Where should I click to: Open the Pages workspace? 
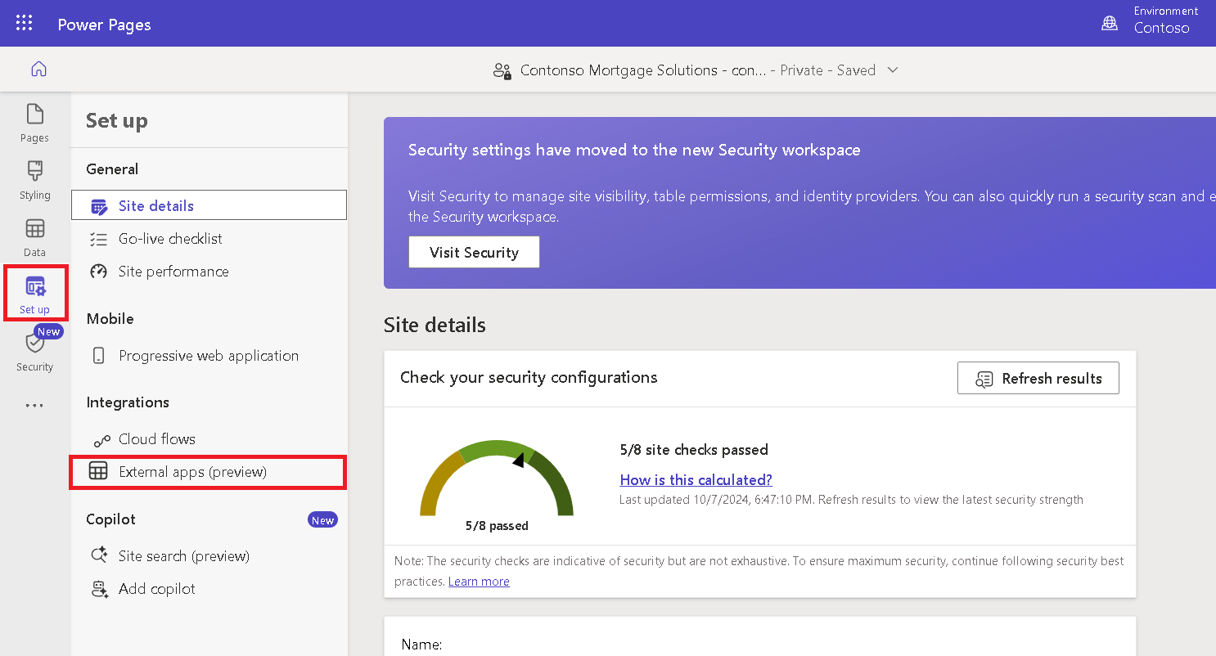pos(34,123)
